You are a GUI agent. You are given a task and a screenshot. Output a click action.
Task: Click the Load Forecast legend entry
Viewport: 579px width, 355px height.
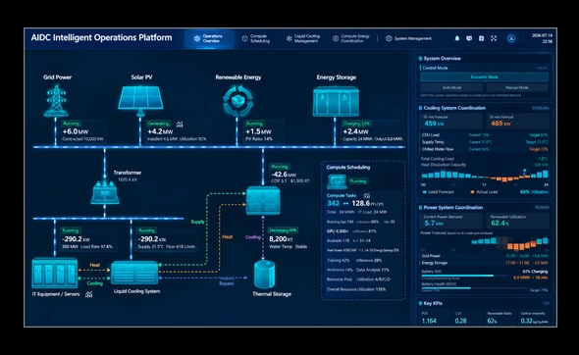438,192
